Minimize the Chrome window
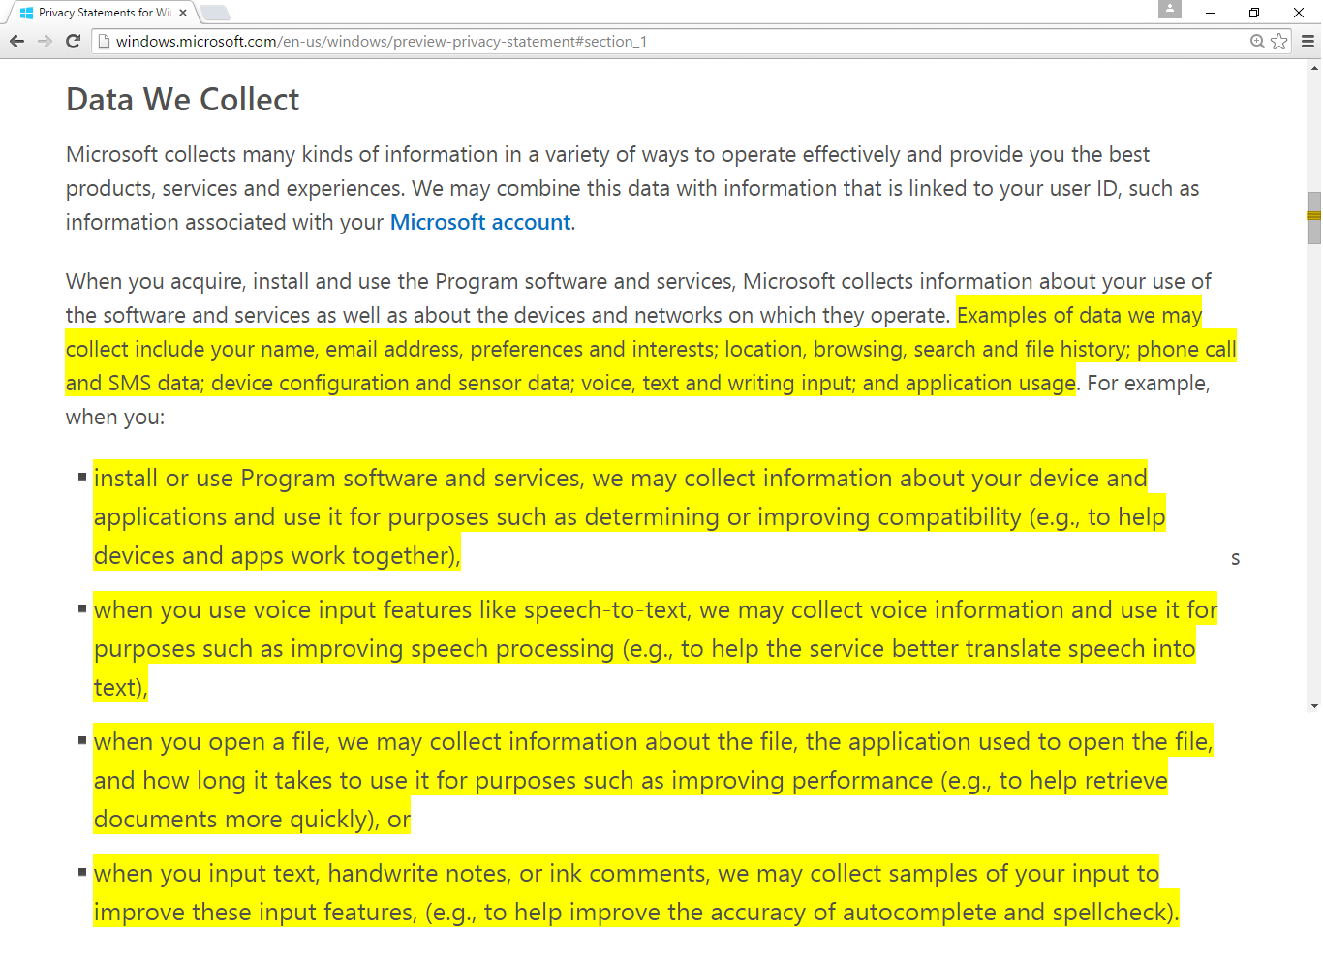Viewport: 1323px width, 963px height. click(1211, 13)
